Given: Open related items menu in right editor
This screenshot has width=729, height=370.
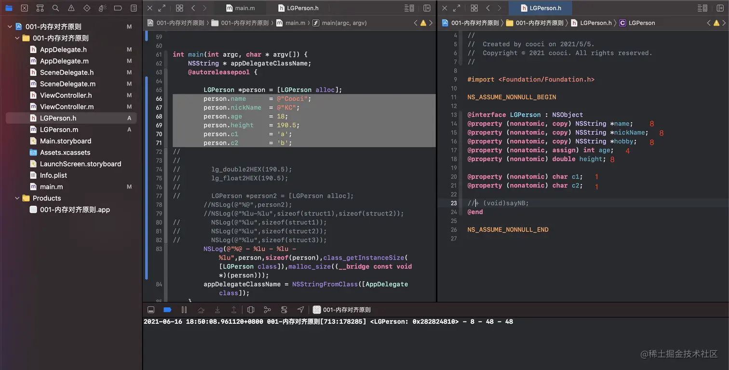Looking at the screenshot, I should coord(474,8).
